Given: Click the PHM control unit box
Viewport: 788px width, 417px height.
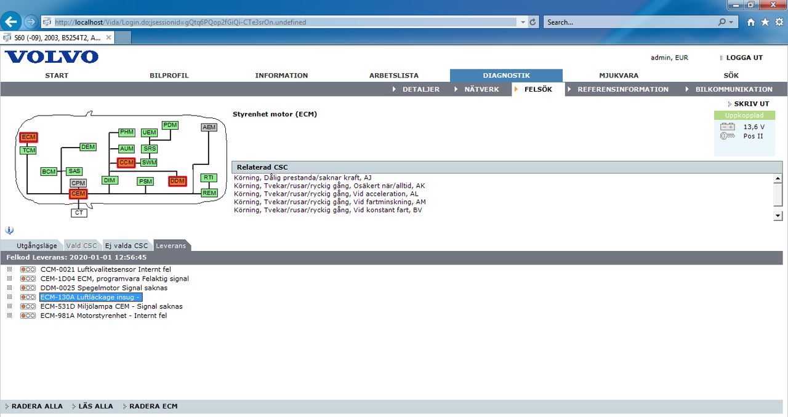Looking at the screenshot, I should [x=127, y=132].
